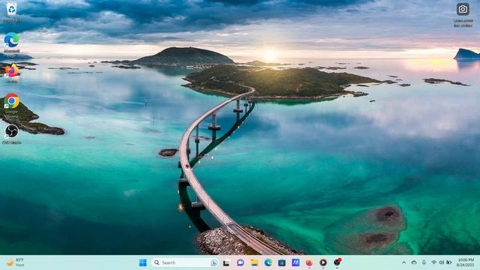The width and height of the screenshot is (480, 270).
Task: Open Microsoft Store from the taskbar
Action: [x=282, y=262]
